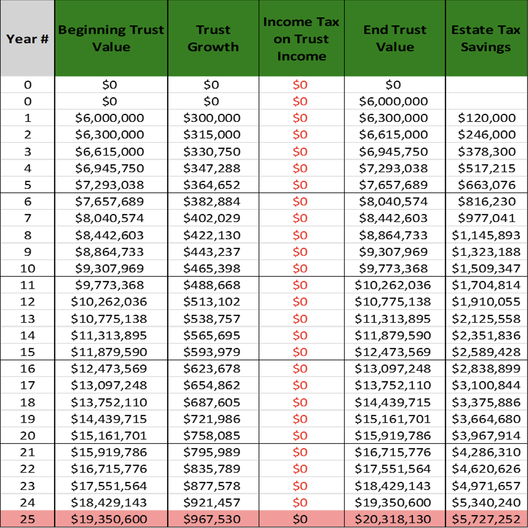The height and width of the screenshot is (528, 528).
Task: Click the $3,967,914 estate tax savings cell
Action: 487,436
